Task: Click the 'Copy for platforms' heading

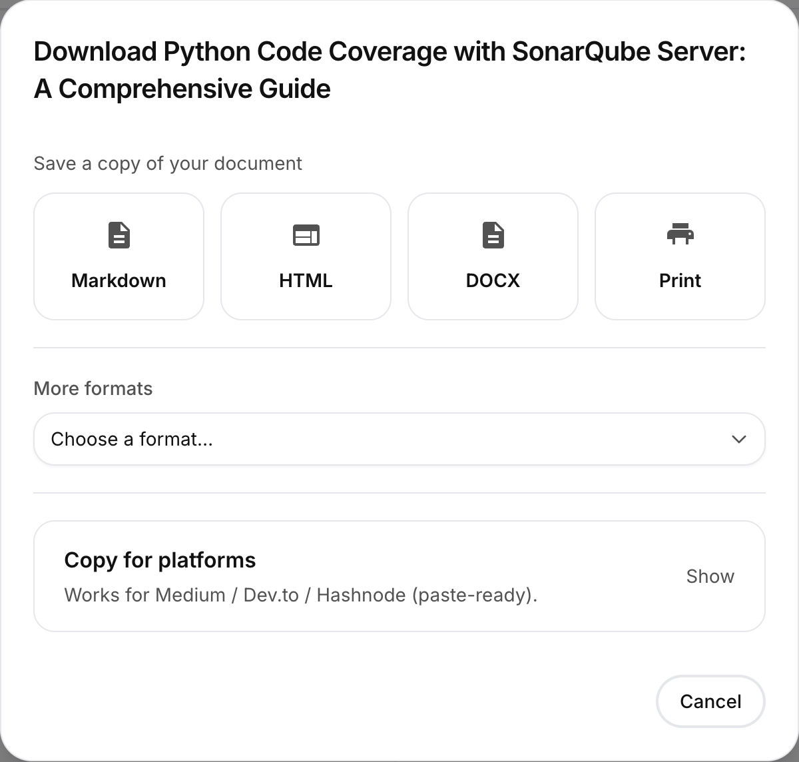Action: [x=160, y=560]
